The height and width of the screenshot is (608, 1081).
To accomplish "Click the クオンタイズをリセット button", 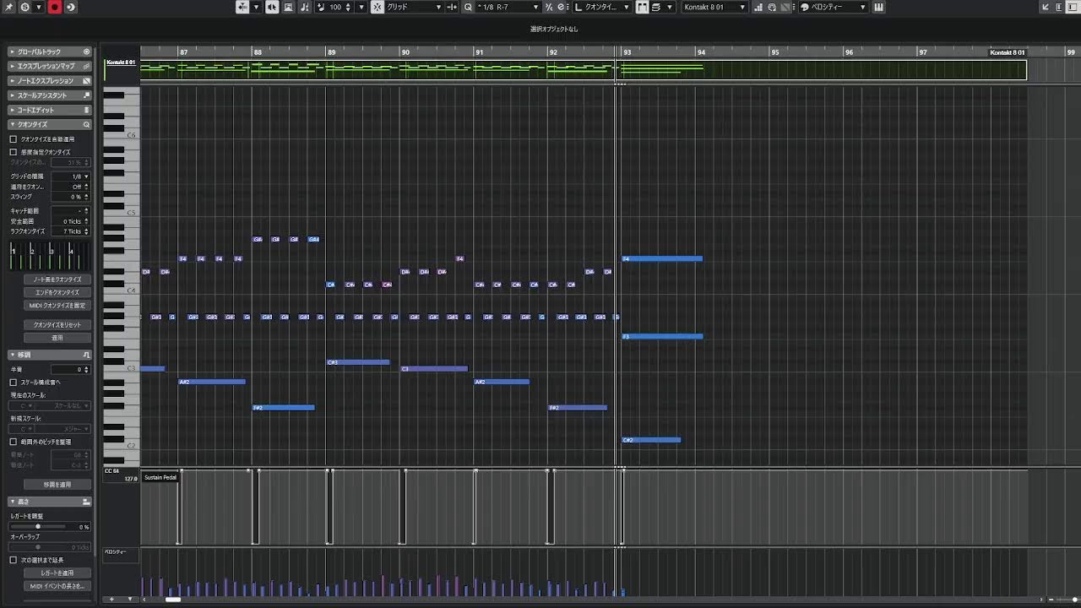I will point(57,324).
